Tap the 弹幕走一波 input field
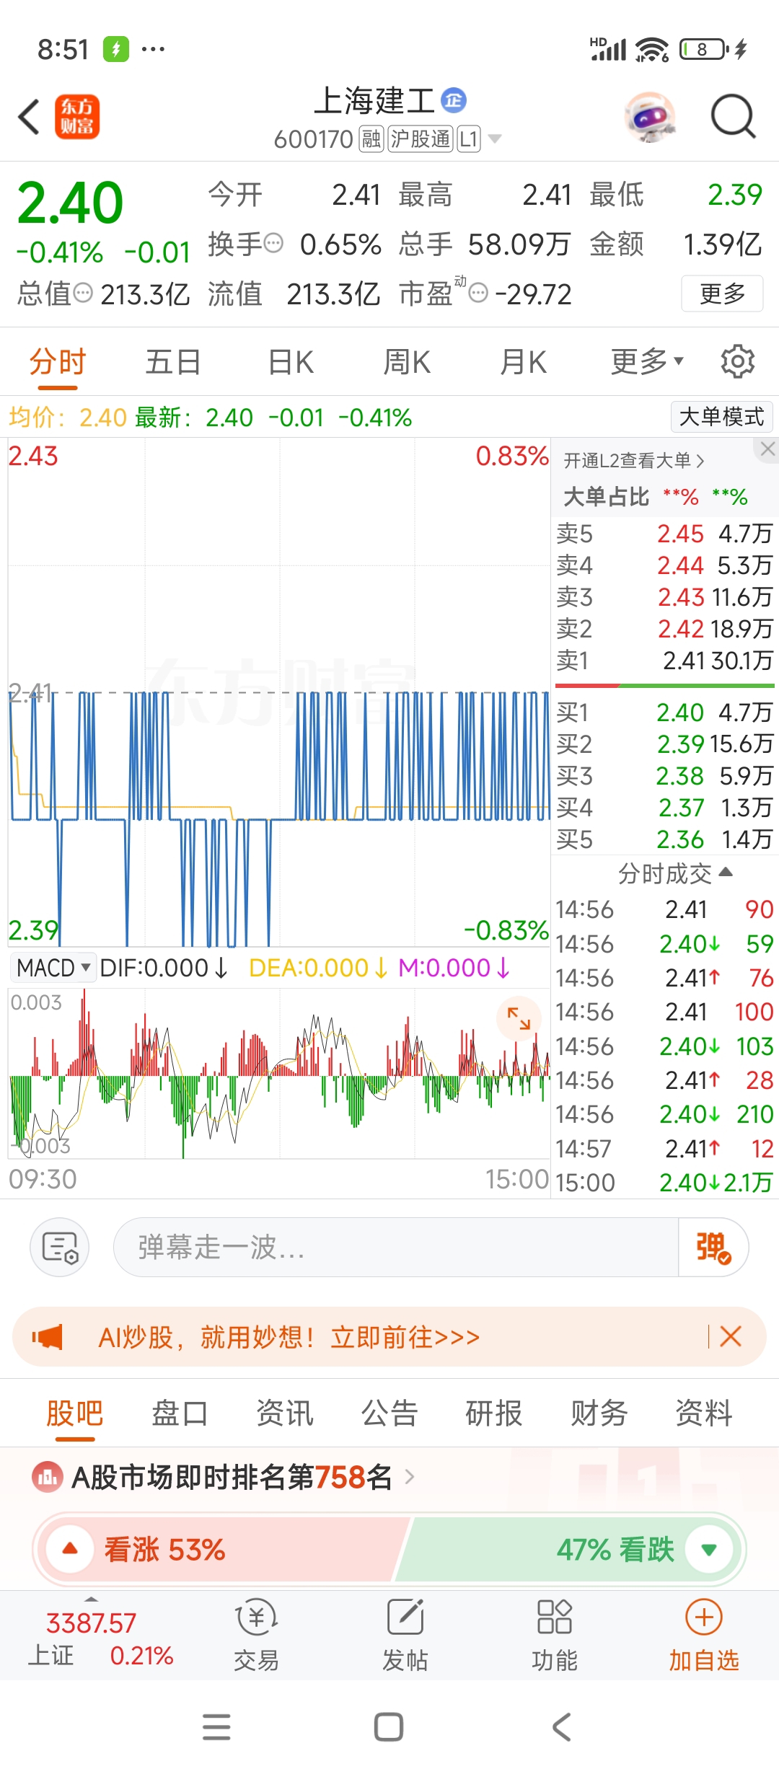The width and height of the screenshot is (779, 1774). coord(396,1247)
